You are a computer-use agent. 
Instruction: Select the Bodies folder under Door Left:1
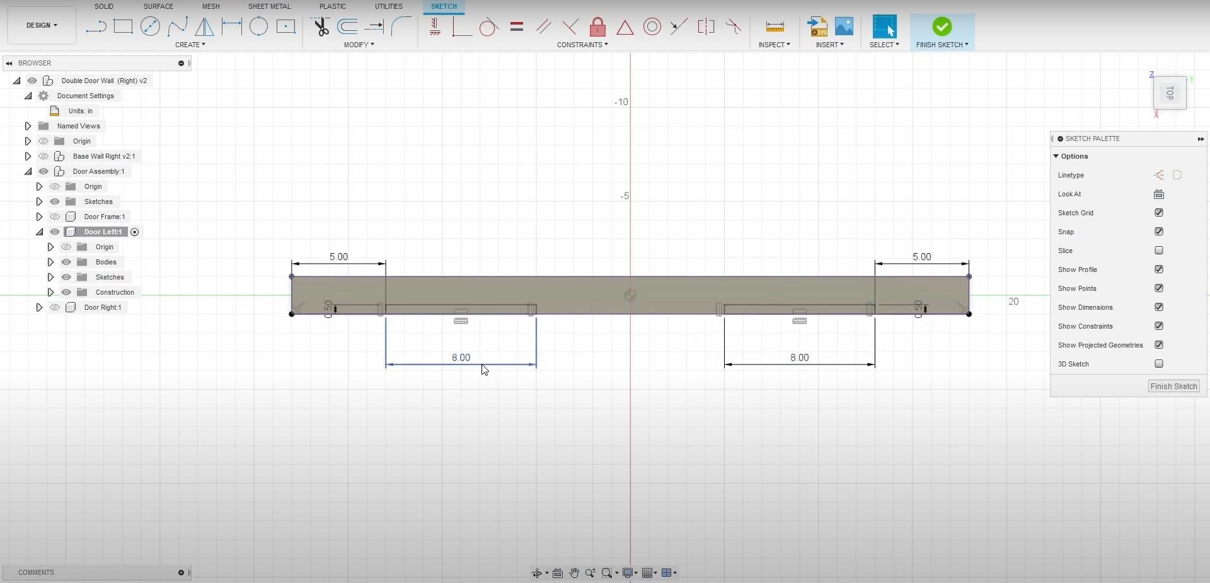click(x=106, y=262)
